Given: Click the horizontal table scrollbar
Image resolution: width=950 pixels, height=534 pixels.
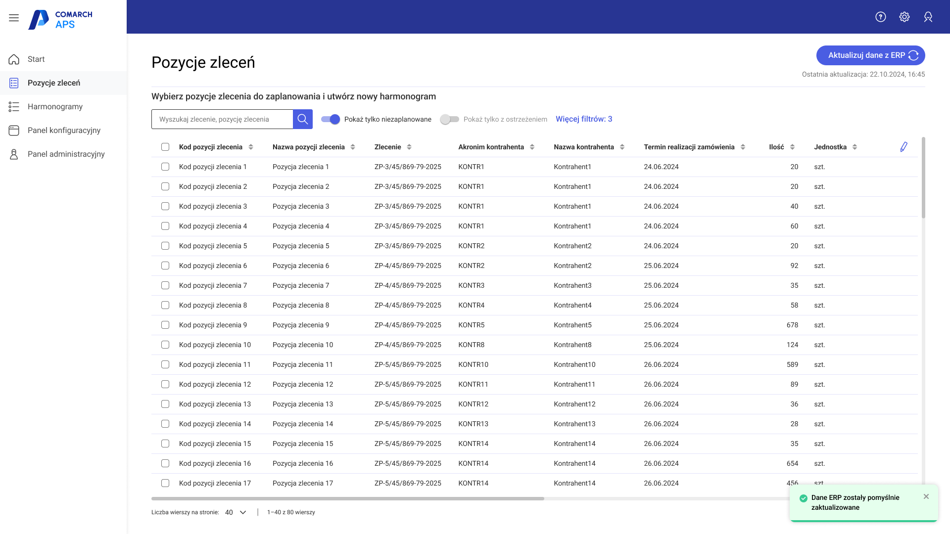Looking at the screenshot, I should pos(347,498).
